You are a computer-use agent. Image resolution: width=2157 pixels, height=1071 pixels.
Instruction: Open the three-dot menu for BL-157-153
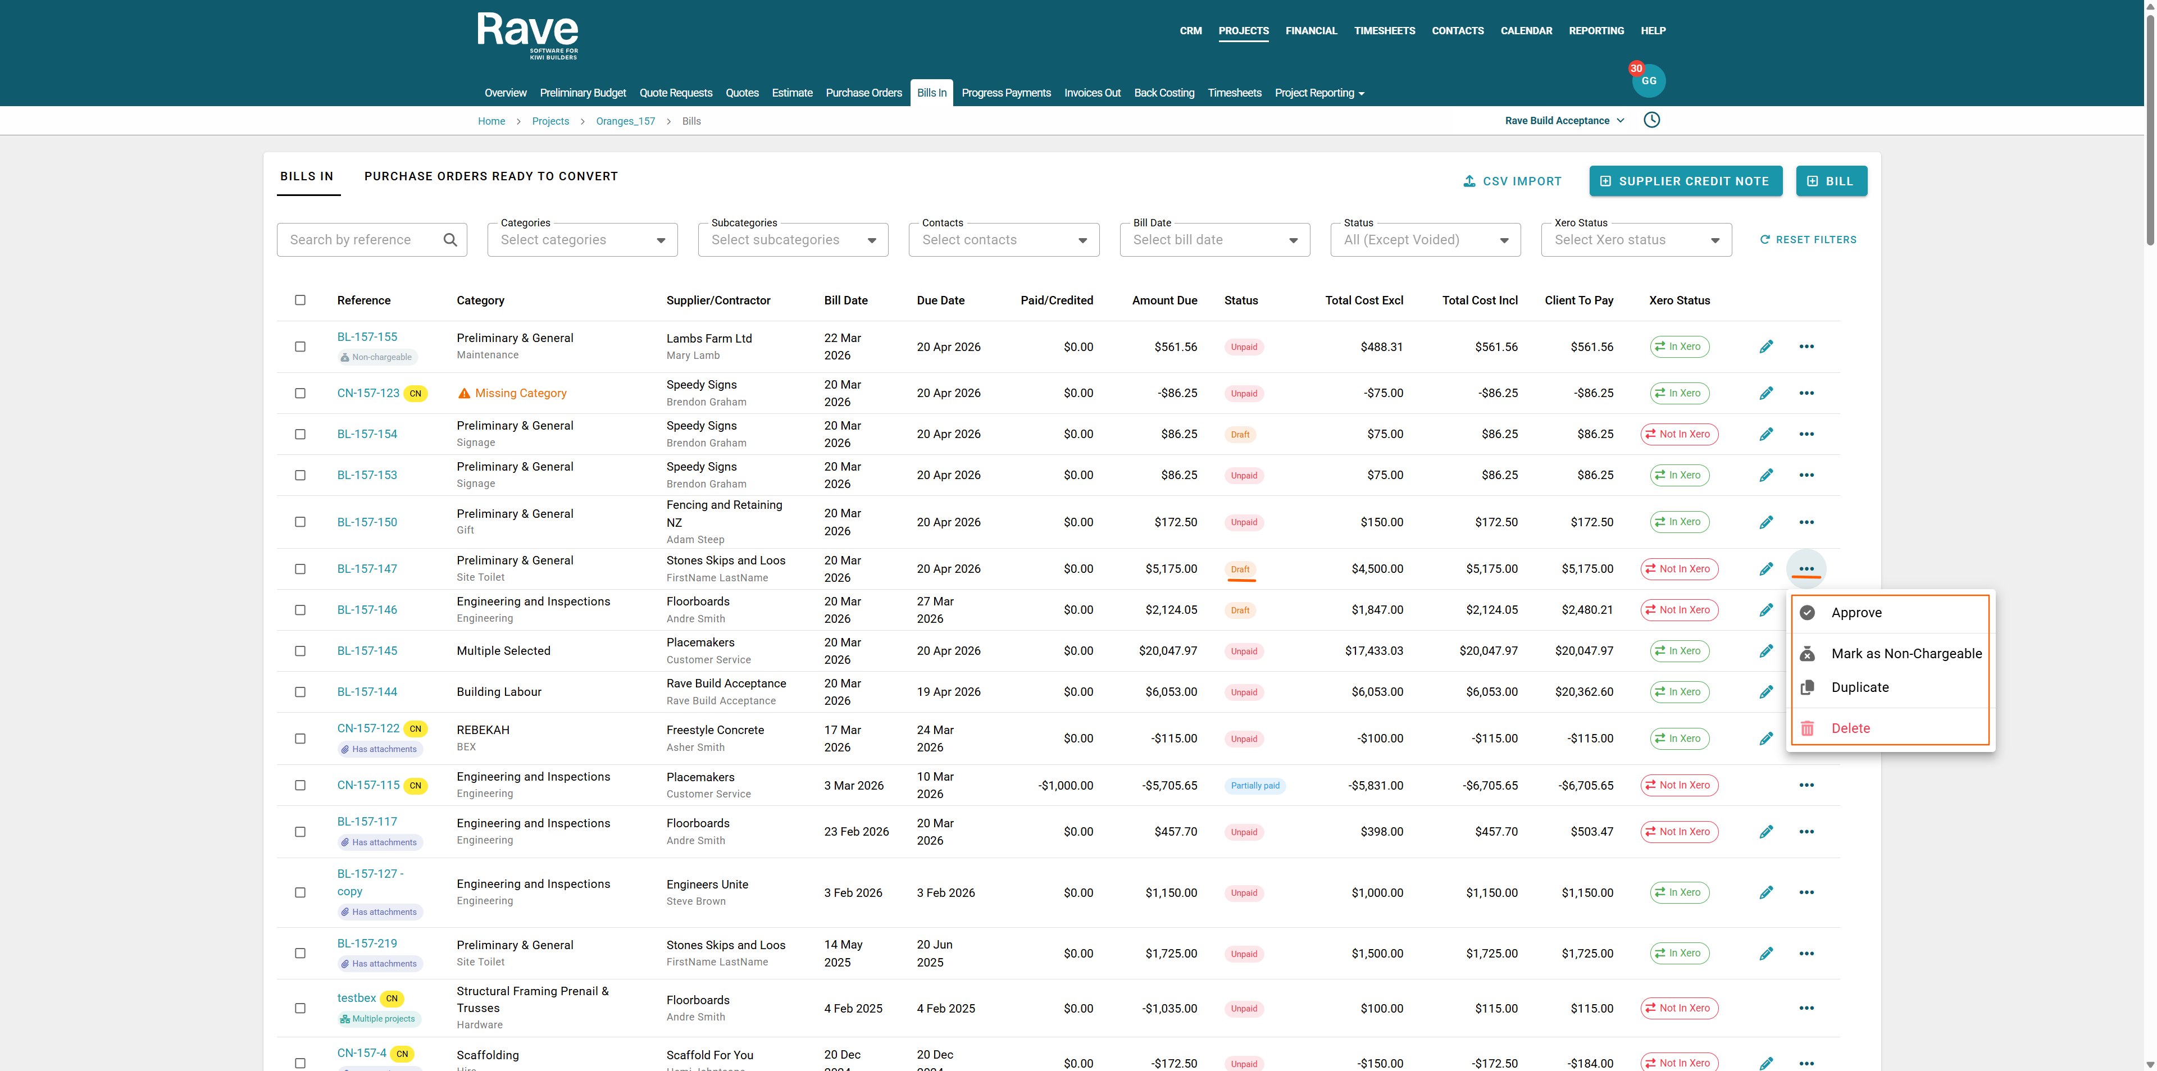click(1806, 475)
